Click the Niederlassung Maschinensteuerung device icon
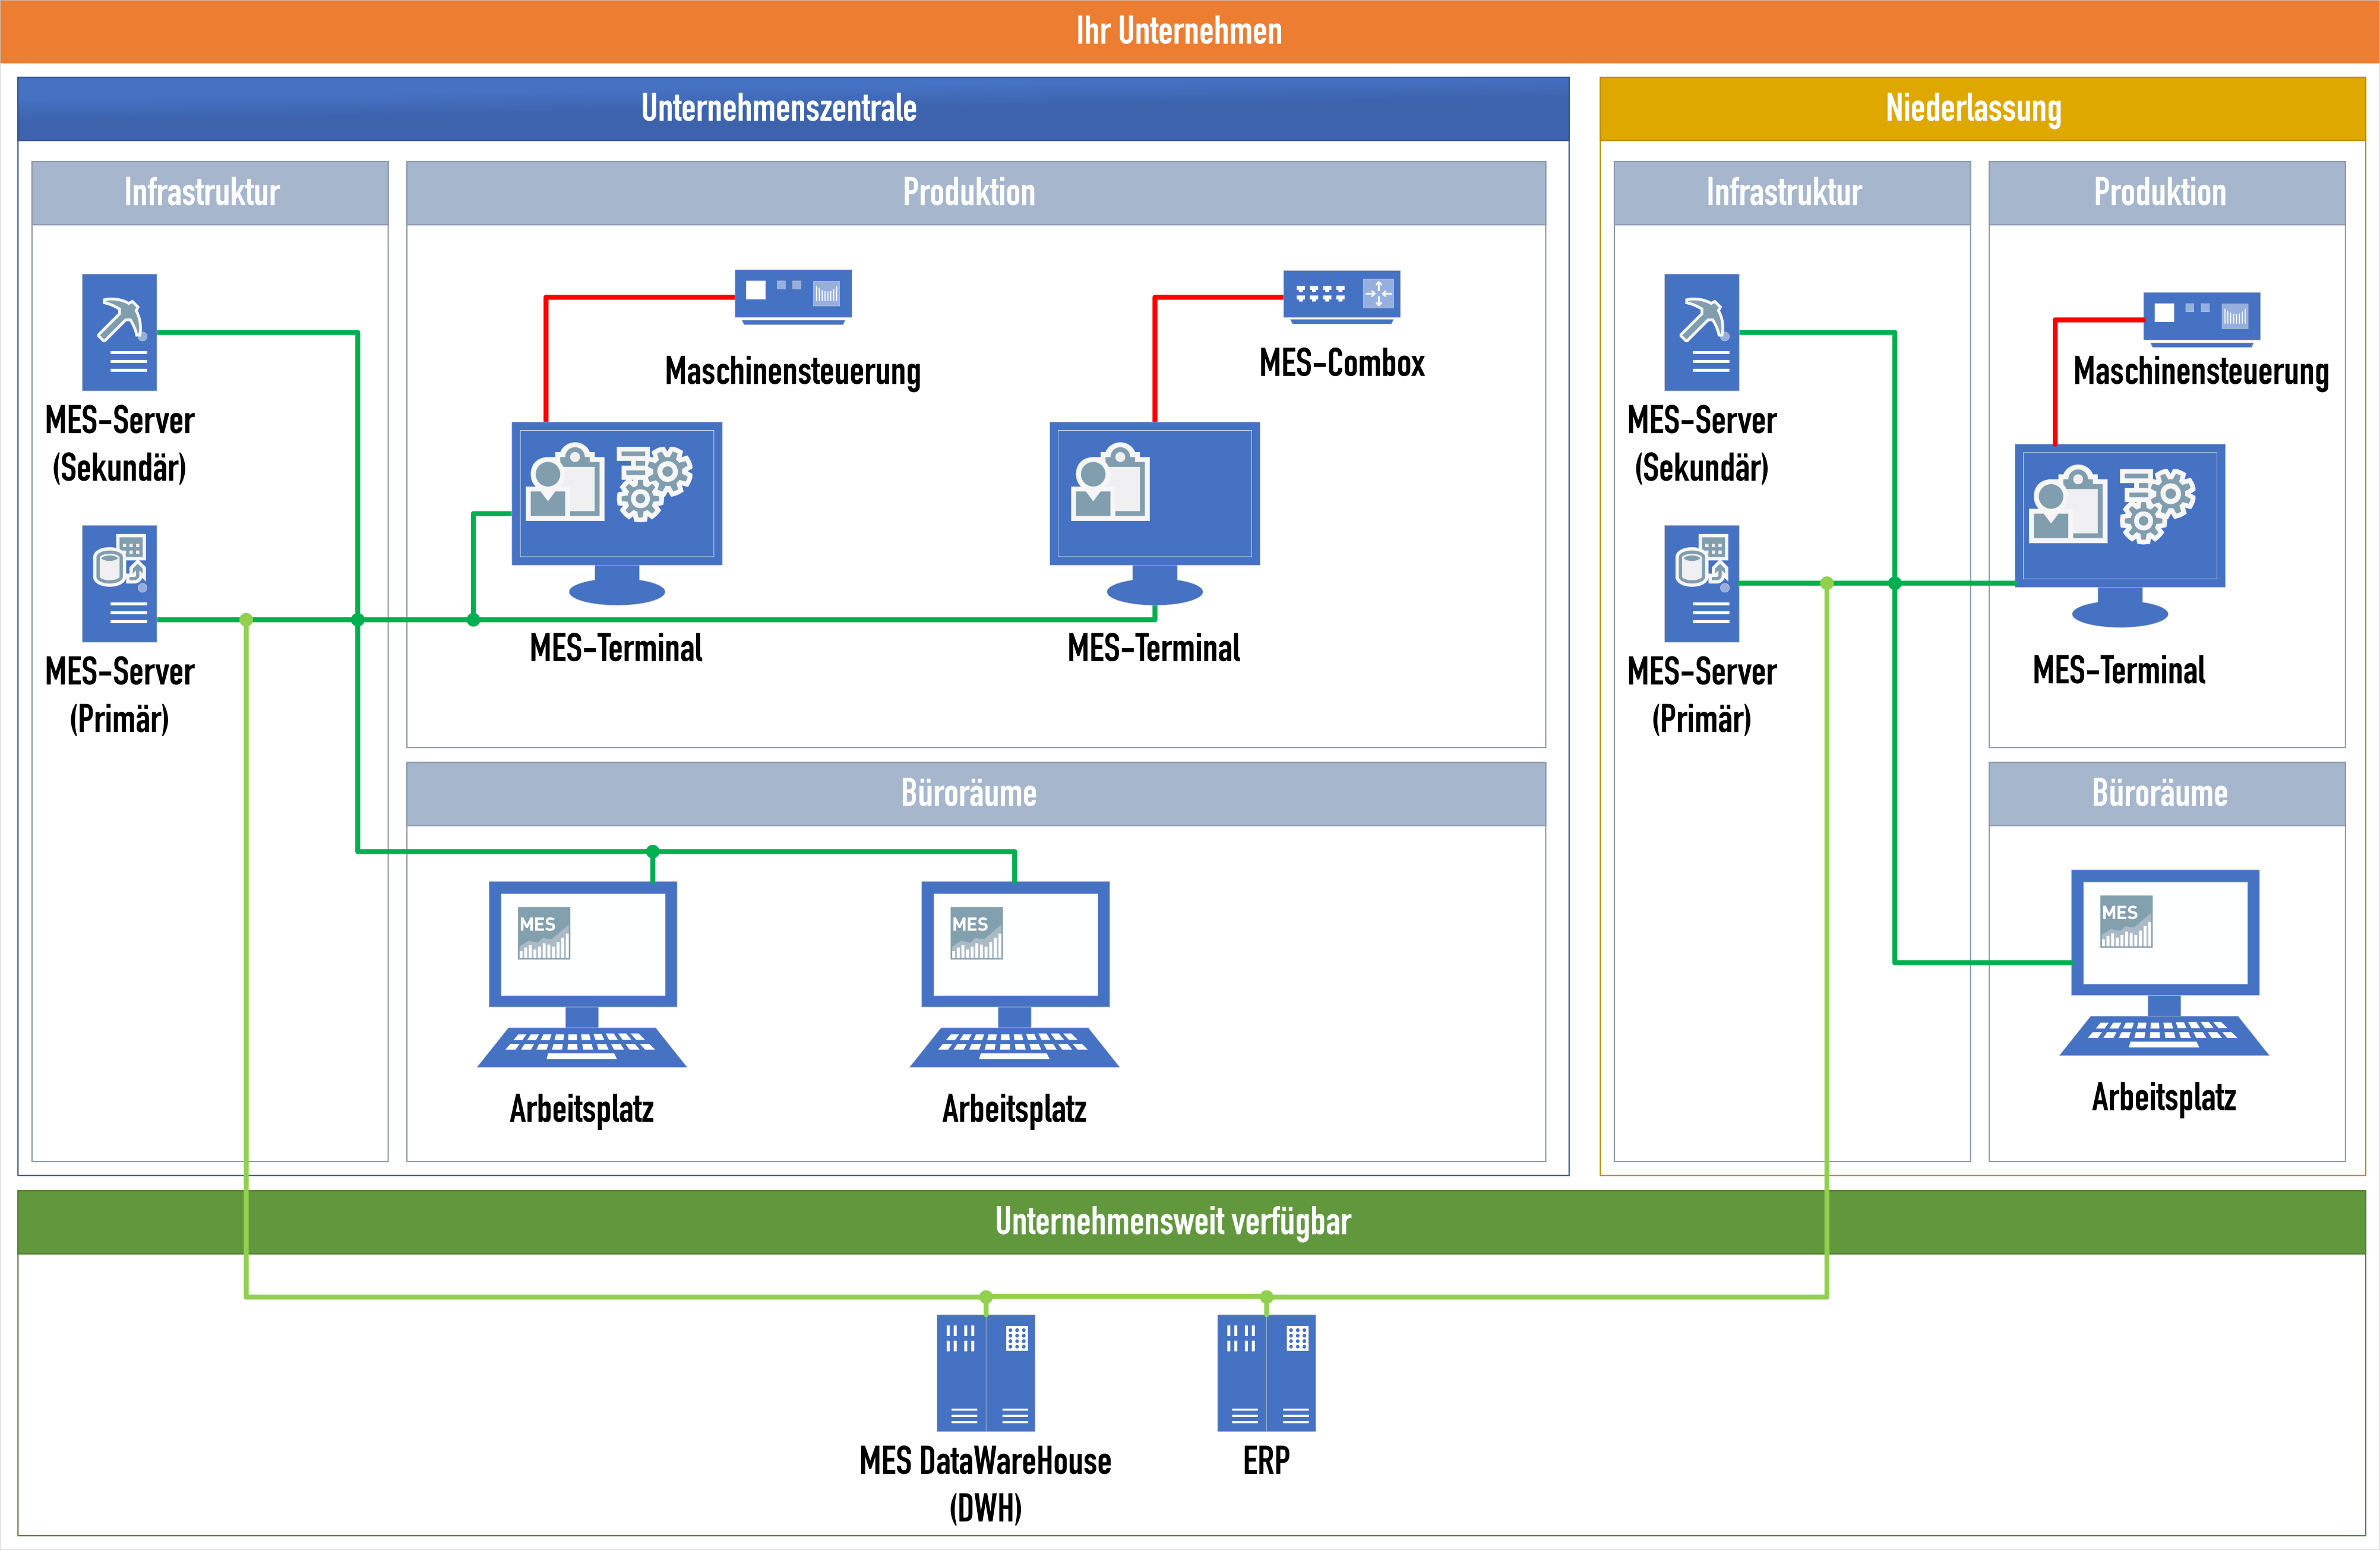2380x1550 pixels. coord(2201,318)
